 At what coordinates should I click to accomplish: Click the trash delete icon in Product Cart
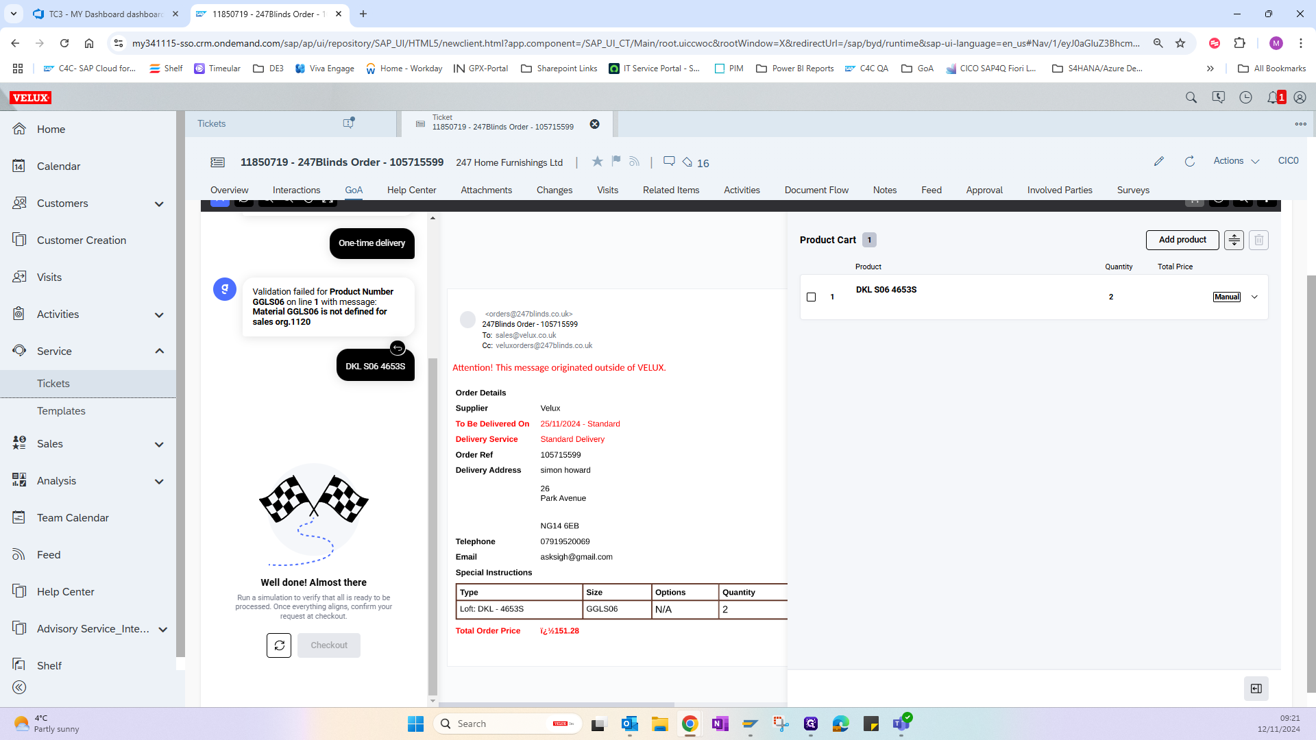click(x=1258, y=240)
